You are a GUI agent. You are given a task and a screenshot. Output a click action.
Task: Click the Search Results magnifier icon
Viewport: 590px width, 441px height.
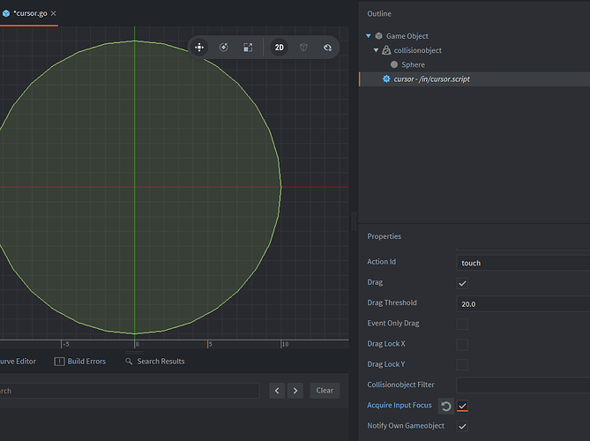129,362
